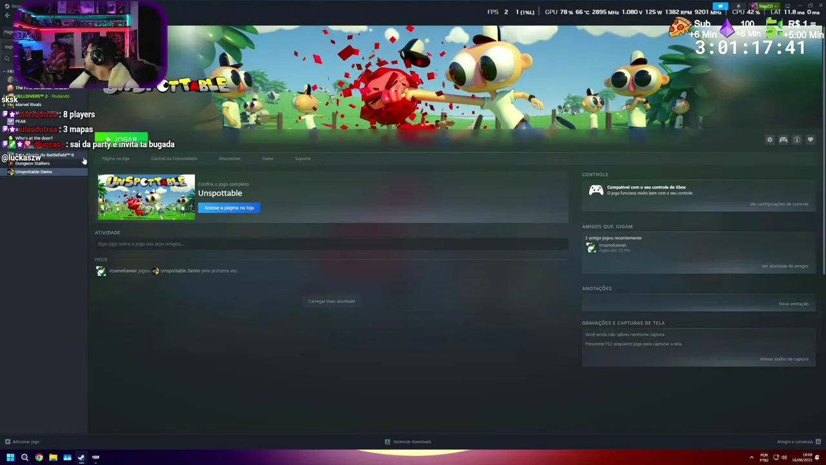Image resolution: width=826 pixels, height=465 pixels.
Task: Show hidden system tray icons
Action: pyautogui.click(x=751, y=457)
